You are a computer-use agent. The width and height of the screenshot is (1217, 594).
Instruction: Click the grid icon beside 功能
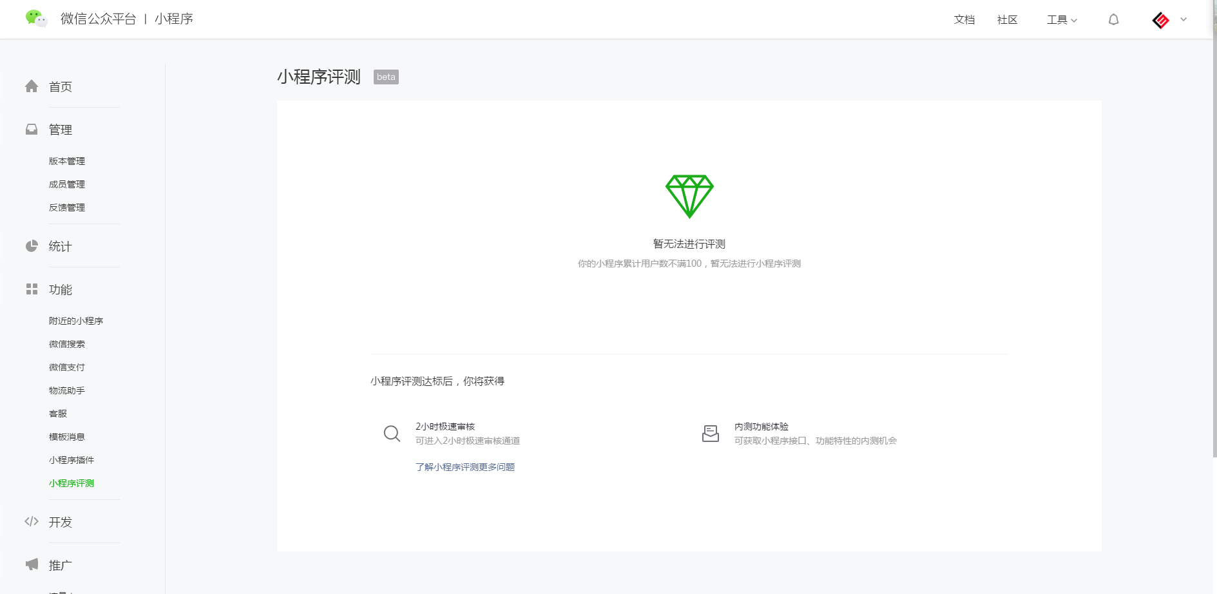(x=32, y=289)
